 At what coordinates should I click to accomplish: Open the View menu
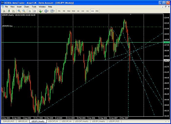12,7
